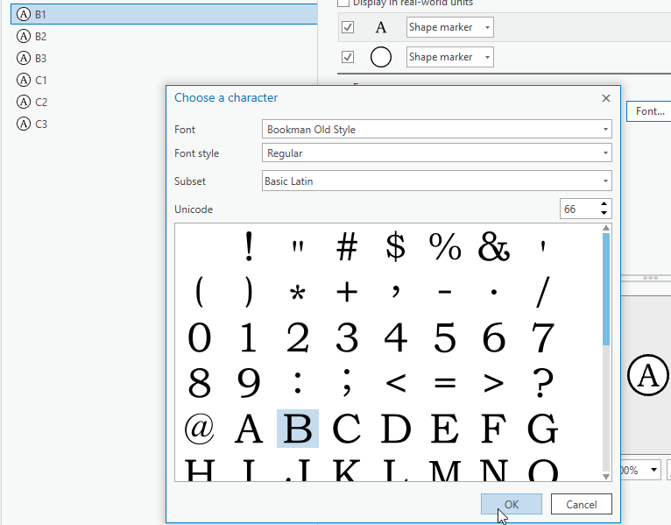Select the C1 symbol item

tap(40, 81)
